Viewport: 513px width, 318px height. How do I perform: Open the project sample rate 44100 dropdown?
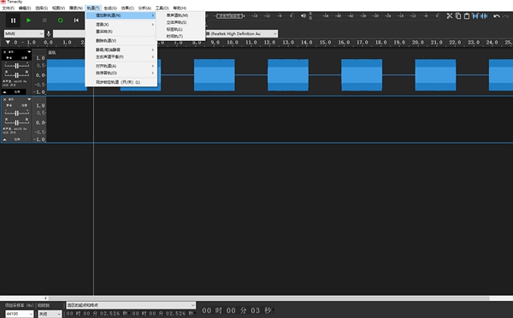[x=20, y=314]
